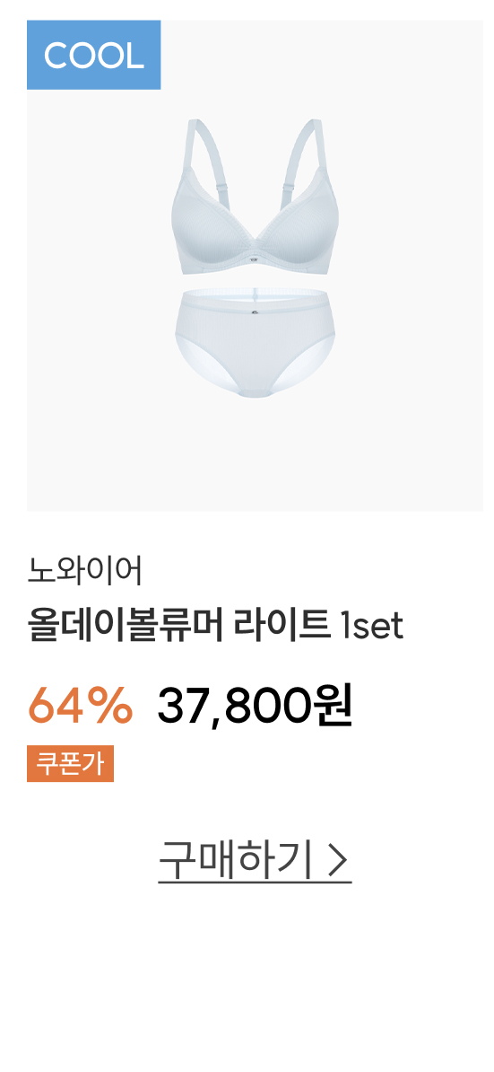
Task: Tap the 노와이어 brand name
Action: (x=84, y=572)
